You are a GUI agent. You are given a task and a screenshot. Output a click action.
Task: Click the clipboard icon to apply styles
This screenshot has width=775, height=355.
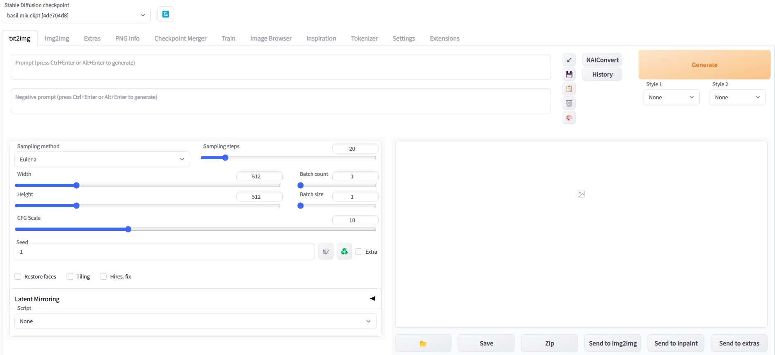[x=569, y=89]
